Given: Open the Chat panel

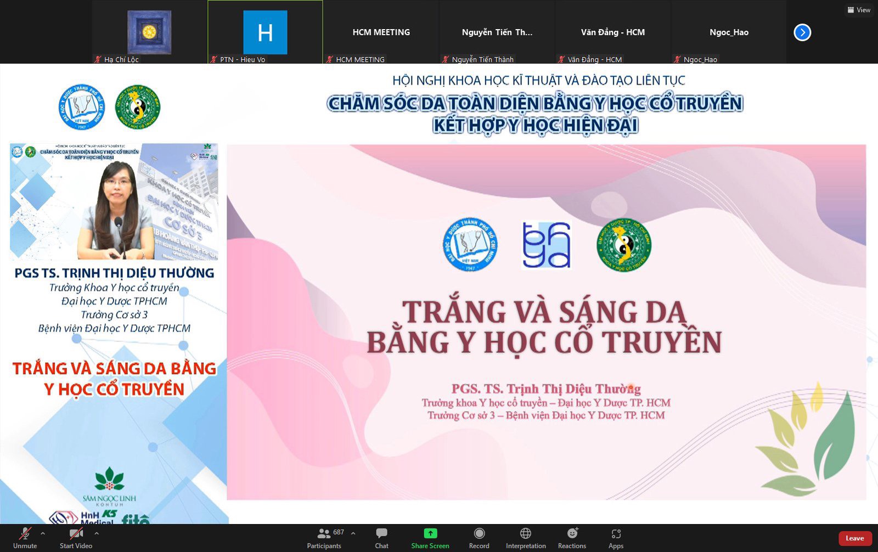Looking at the screenshot, I should click(x=381, y=538).
